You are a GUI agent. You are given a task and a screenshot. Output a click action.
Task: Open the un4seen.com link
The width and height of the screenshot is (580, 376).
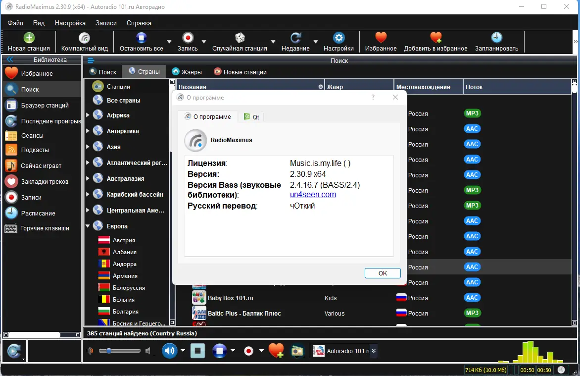[x=313, y=195]
